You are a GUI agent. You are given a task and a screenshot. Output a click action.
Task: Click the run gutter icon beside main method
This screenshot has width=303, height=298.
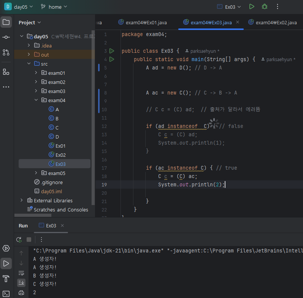(x=112, y=59)
